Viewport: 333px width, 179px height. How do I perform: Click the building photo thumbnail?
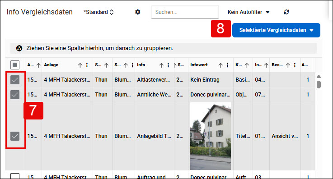(211, 136)
